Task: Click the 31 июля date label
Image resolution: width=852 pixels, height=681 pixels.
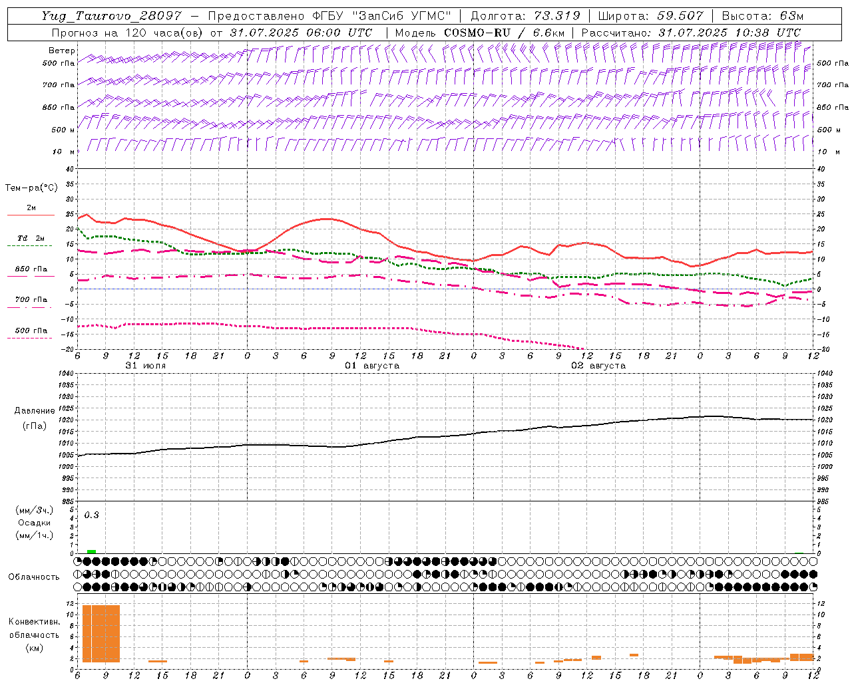Action: 146,366
